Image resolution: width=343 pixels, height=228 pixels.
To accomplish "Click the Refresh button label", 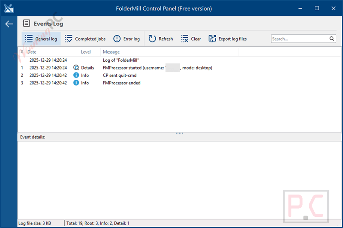I will [x=166, y=39].
